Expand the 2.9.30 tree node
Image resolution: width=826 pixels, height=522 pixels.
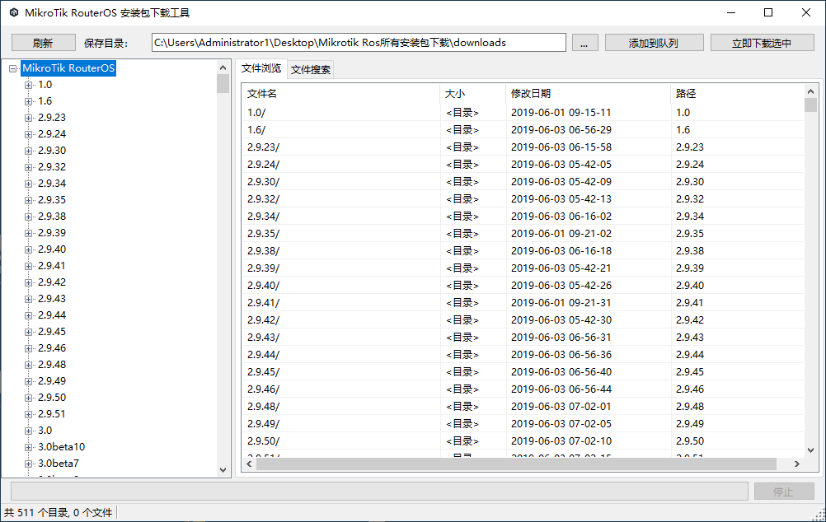pos(29,151)
